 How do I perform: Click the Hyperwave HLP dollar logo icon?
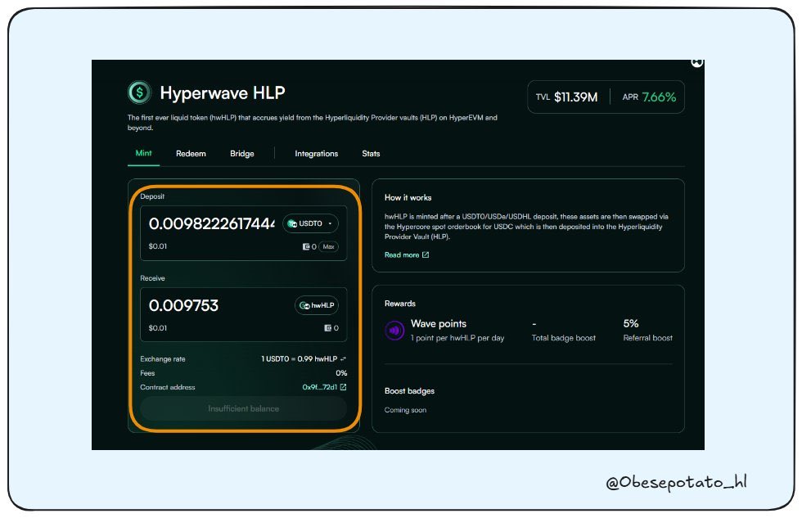(140, 92)
